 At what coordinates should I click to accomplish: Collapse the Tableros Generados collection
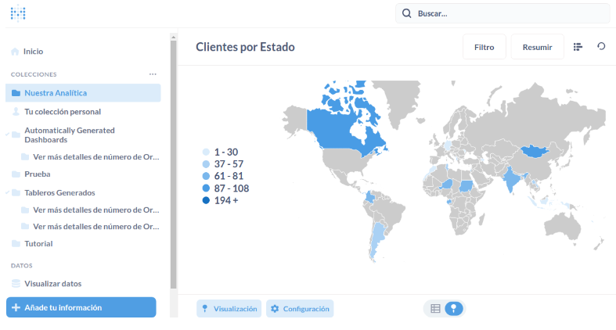tap(7, 192)
